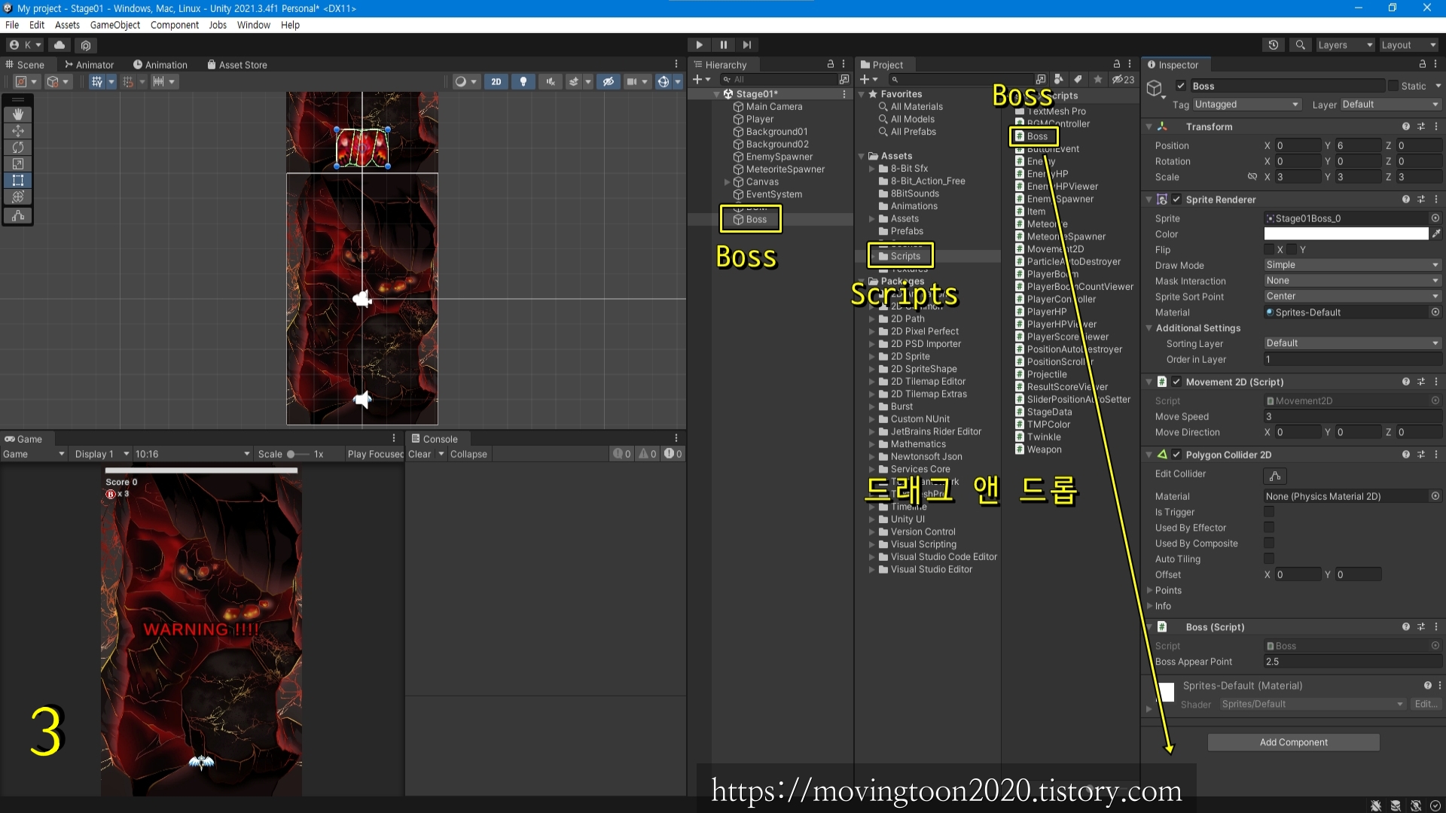Toggle the Is Trigger checkbox
1446x813 pixels.
click(x=1269, y=512)
